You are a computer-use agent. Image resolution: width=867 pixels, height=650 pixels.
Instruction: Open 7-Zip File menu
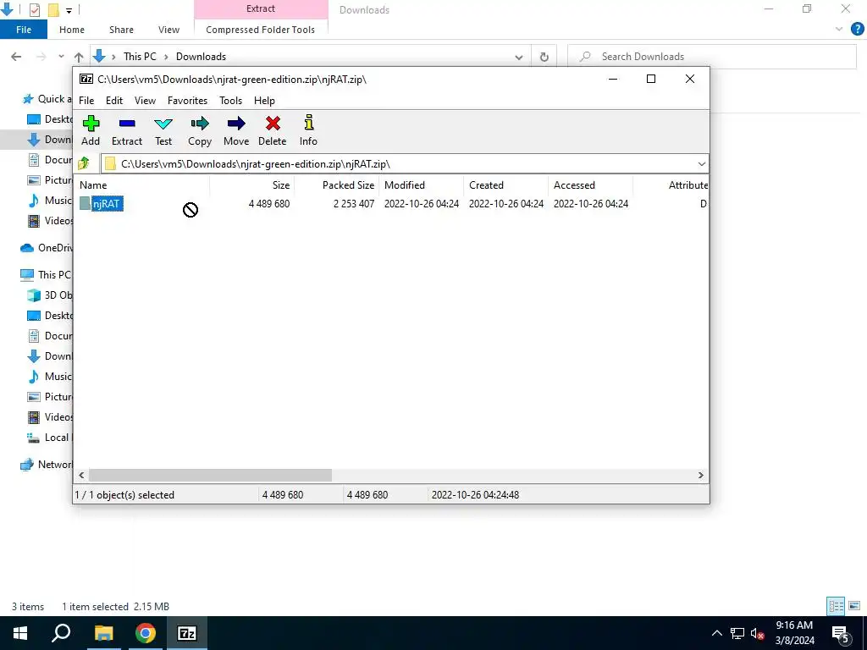[x=86, y=101]
